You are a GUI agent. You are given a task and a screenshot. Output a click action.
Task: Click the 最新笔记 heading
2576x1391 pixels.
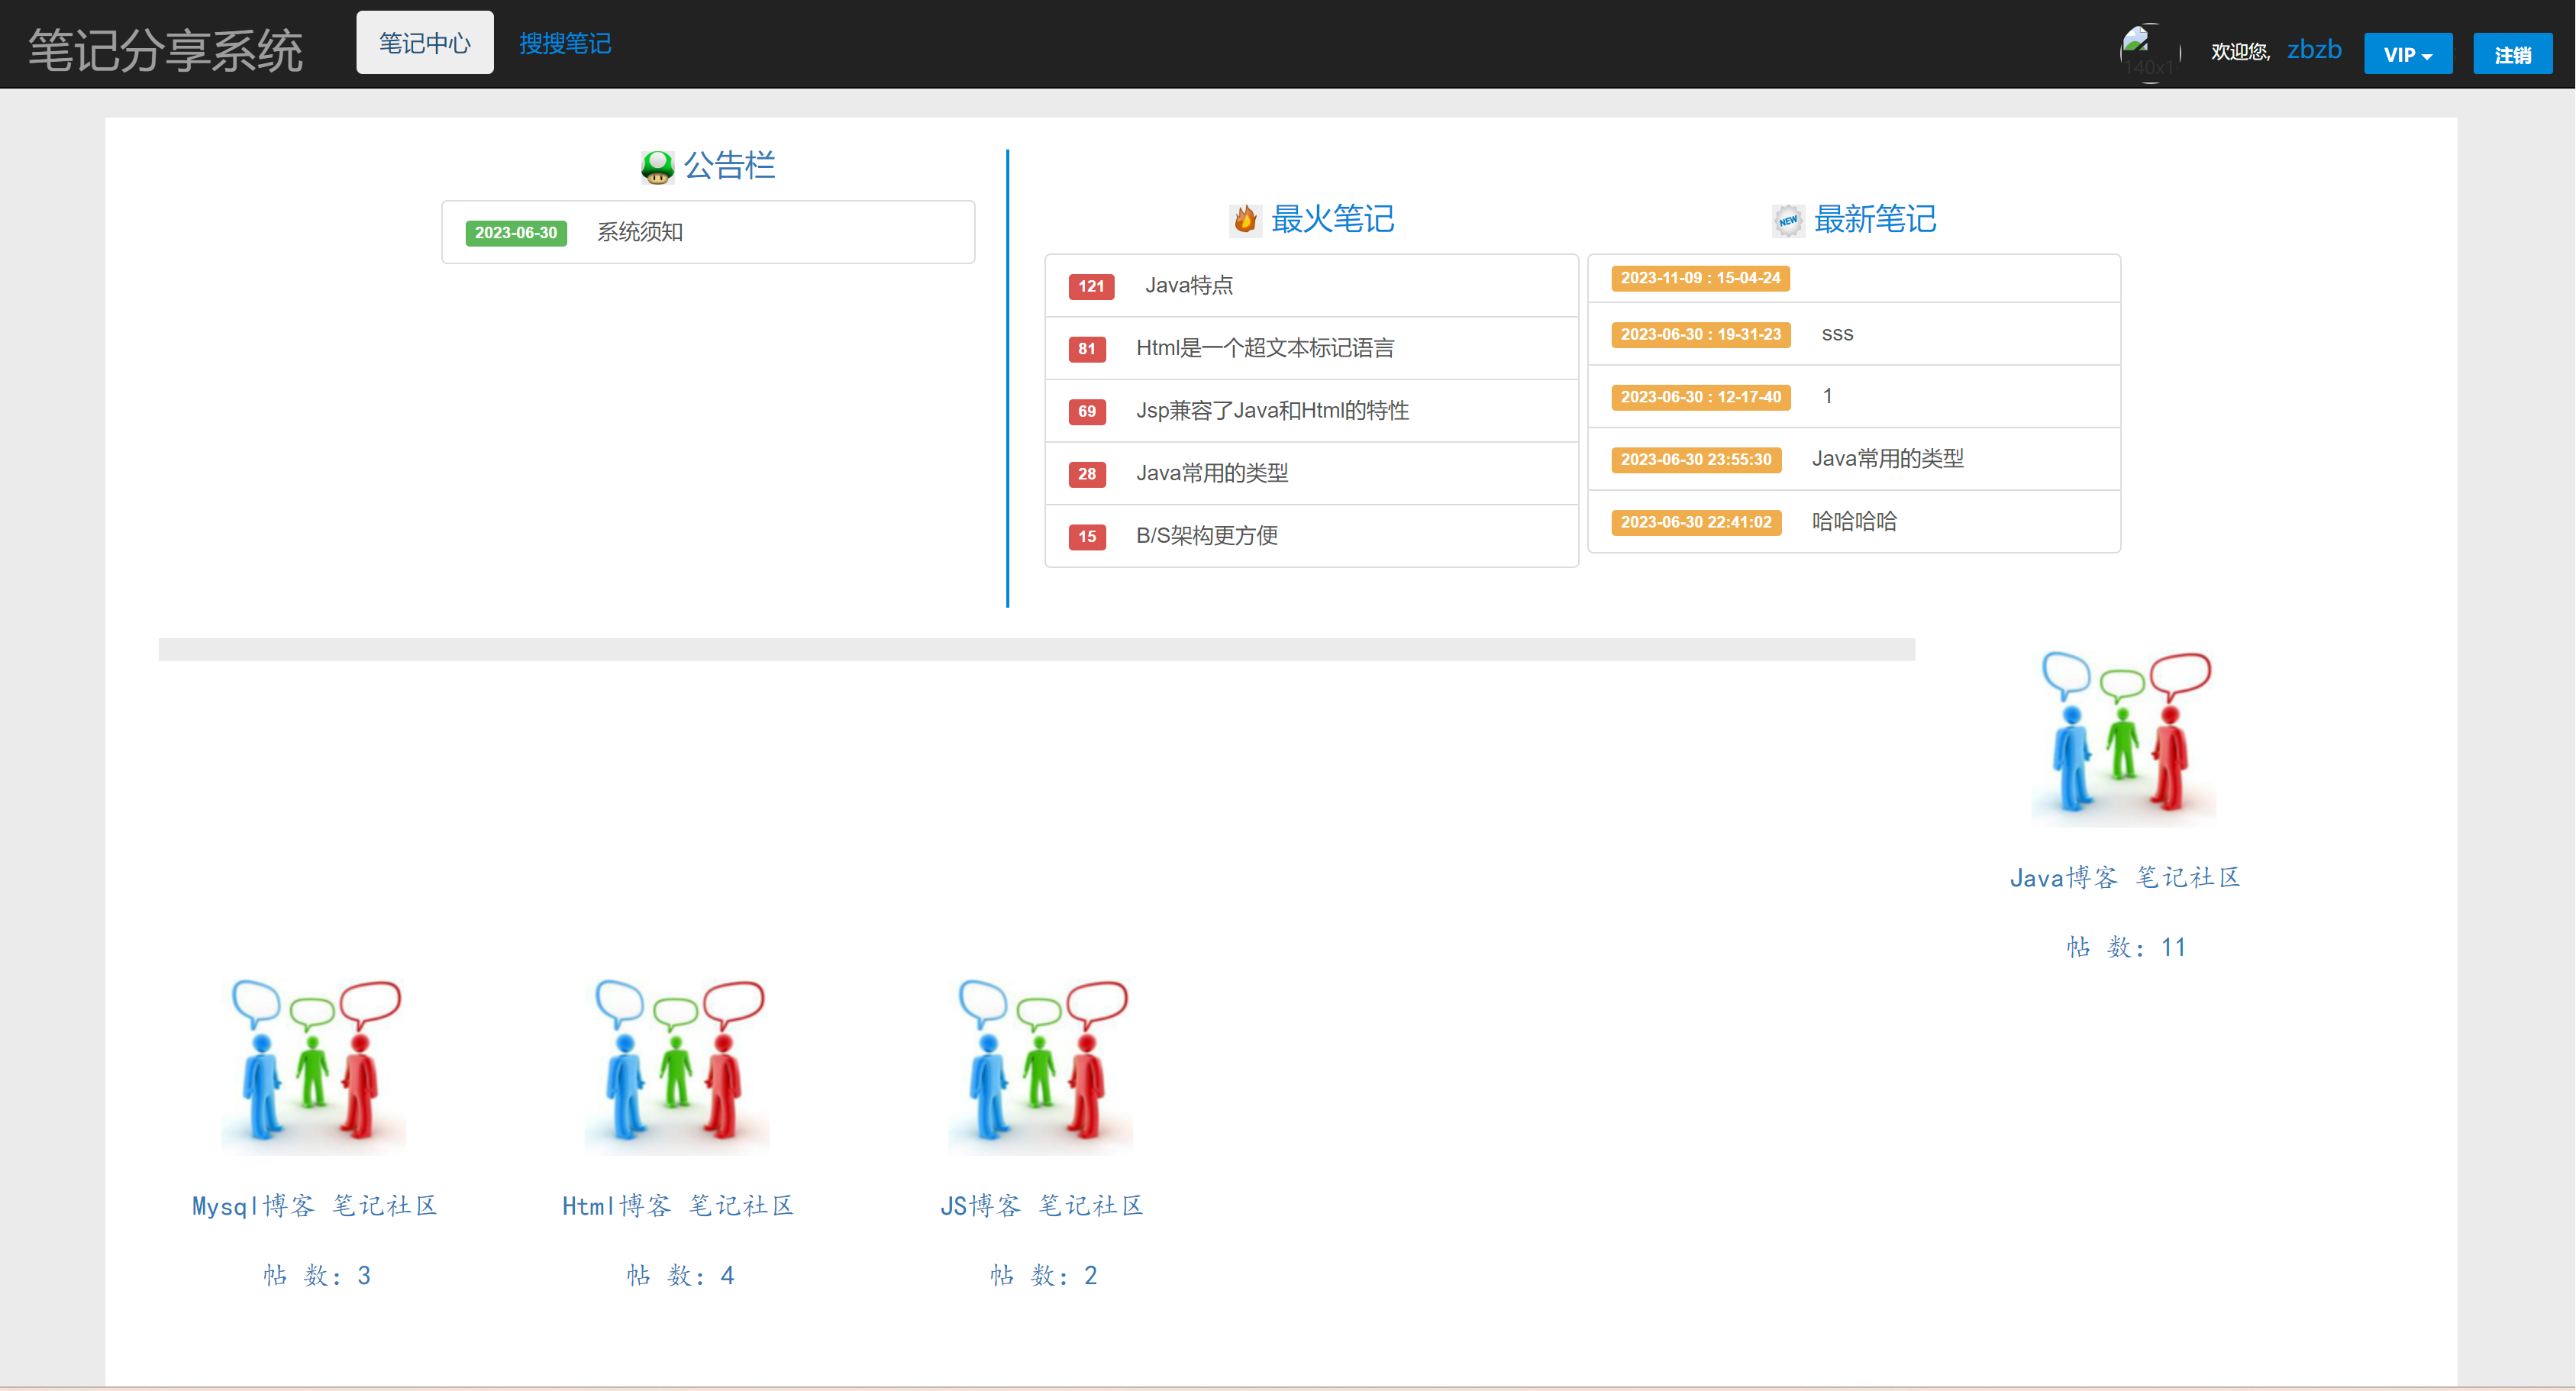(1875, 219)
